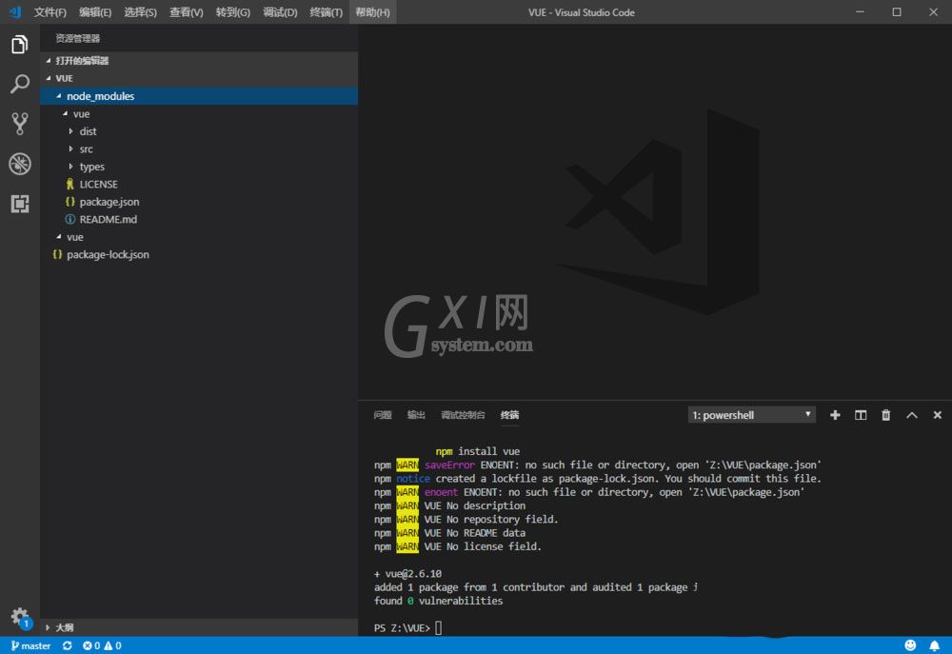Open the 选择(S) menu
Image resolution: width=952 pixels, height=654 pixels.
pos(140,12)
